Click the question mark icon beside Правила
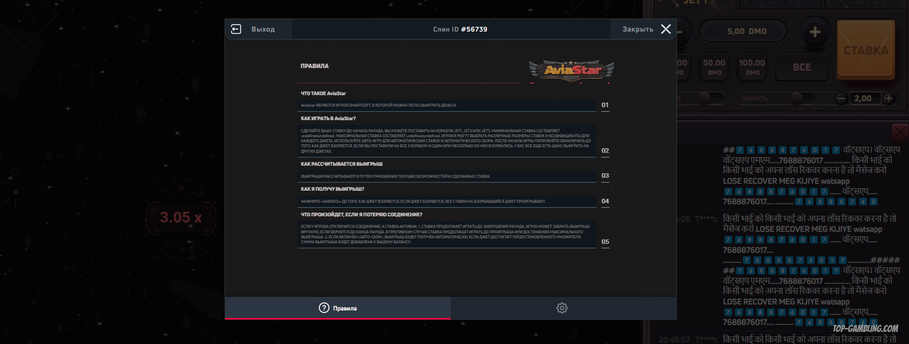Image resolution: width=909 pixels, height=344 pixels. (324, 308)
